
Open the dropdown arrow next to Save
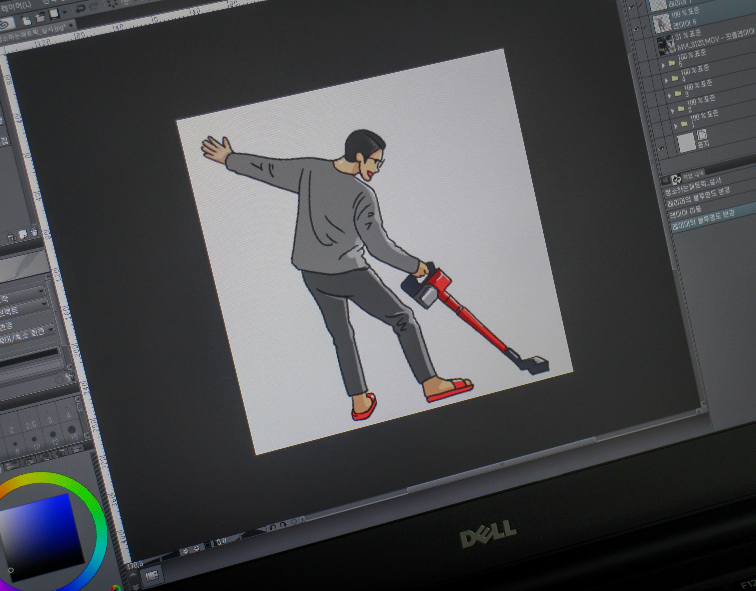click(x=65, y=12)
